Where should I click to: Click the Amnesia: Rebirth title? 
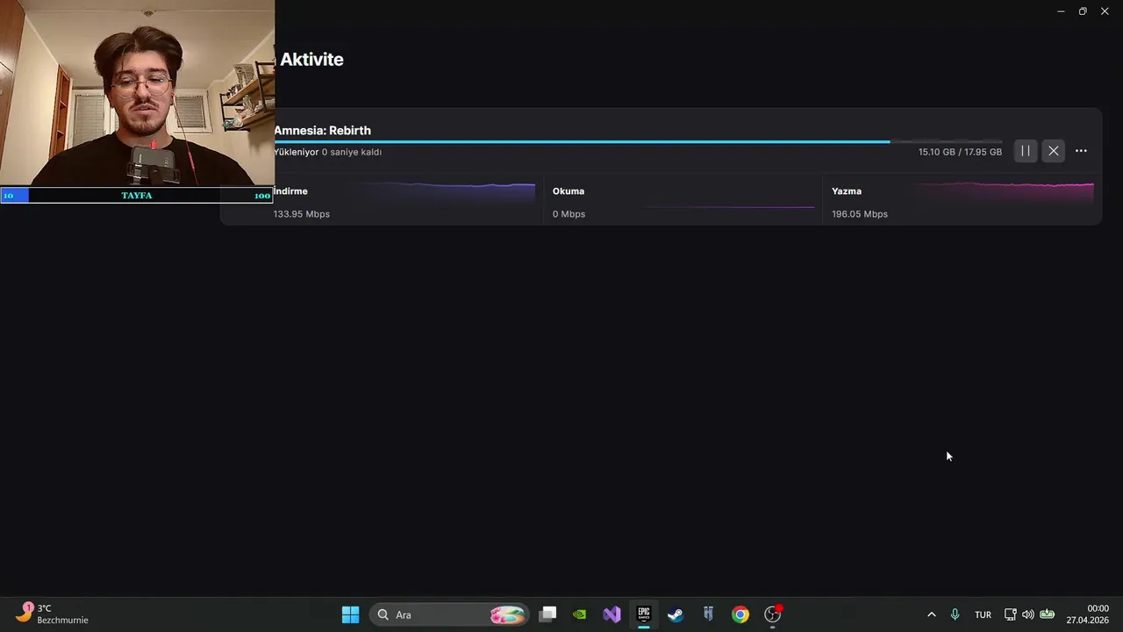click(x=322, y=130)
